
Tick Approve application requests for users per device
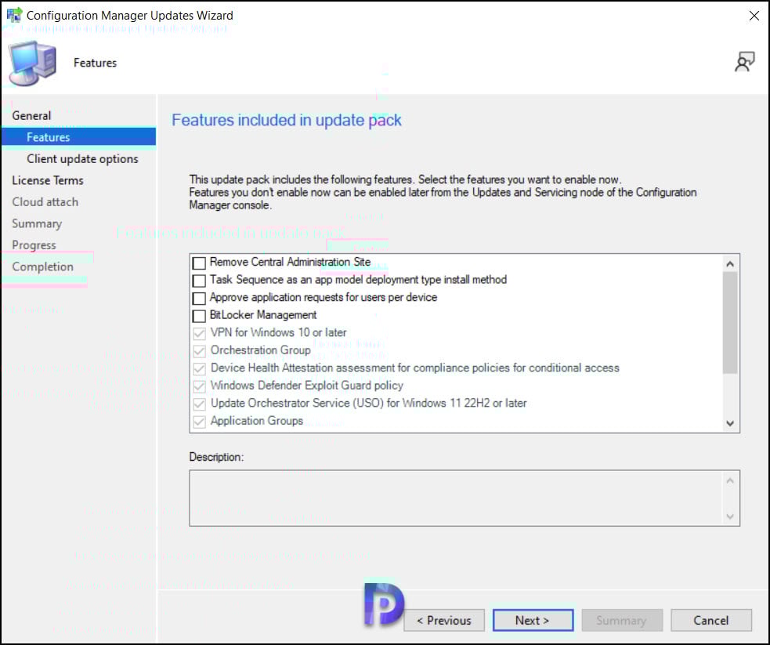[x=199, y=298]
